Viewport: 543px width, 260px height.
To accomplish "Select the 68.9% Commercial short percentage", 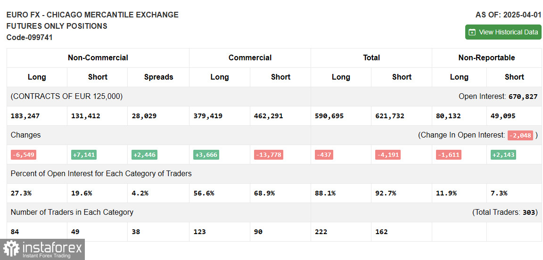I will [264, 193].
